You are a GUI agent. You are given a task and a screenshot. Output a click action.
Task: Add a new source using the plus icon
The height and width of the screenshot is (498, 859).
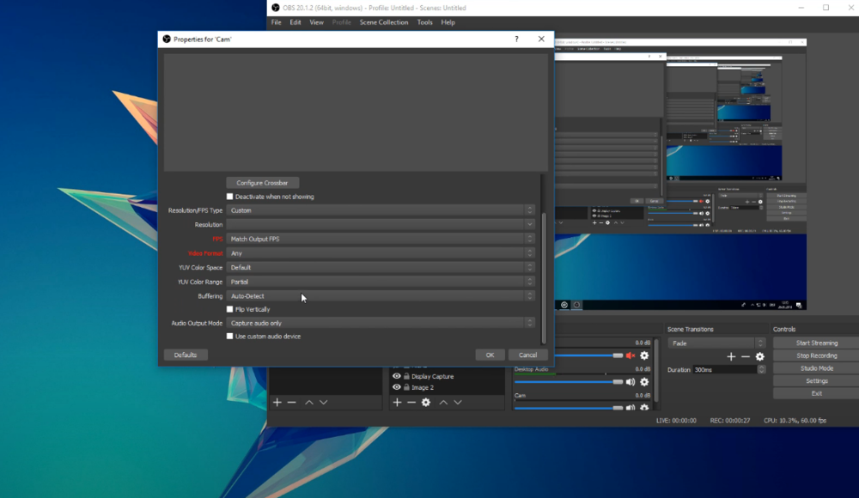click(397, 402)
